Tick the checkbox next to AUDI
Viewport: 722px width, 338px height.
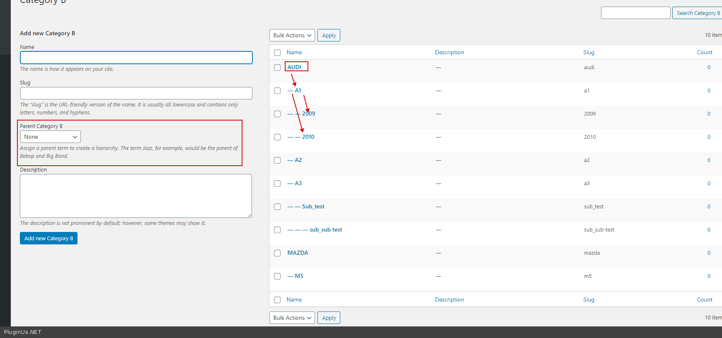click(x=277, y=68)
